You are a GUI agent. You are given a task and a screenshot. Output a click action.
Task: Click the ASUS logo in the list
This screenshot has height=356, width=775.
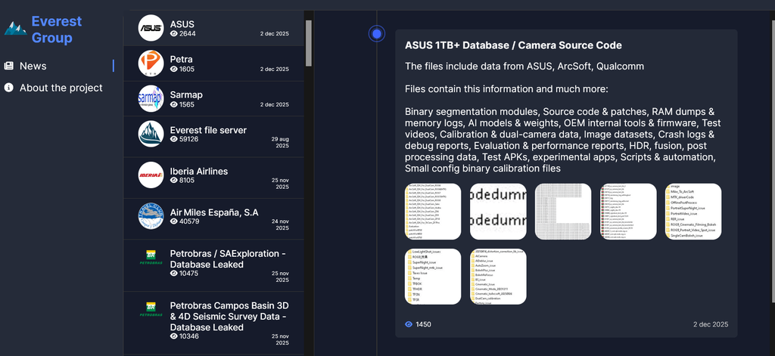[x=151, y=29]
